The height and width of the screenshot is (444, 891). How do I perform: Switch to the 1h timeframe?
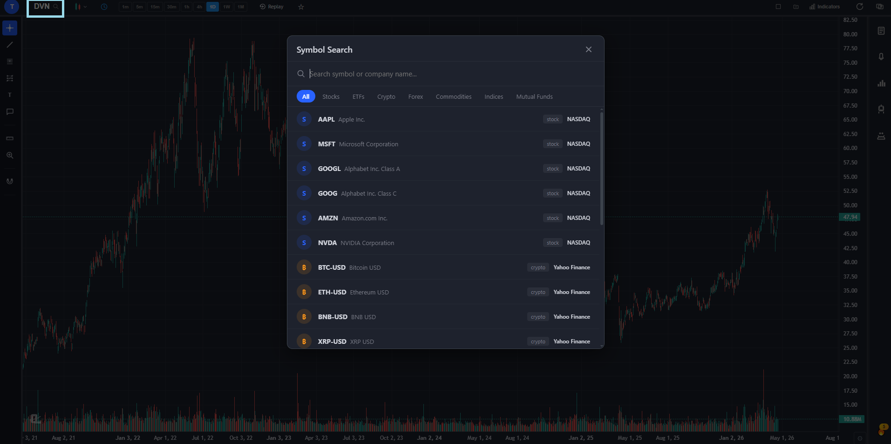(x=187, y=7)
